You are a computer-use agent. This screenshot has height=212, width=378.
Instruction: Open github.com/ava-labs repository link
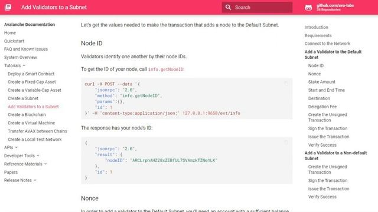(335, 7)
